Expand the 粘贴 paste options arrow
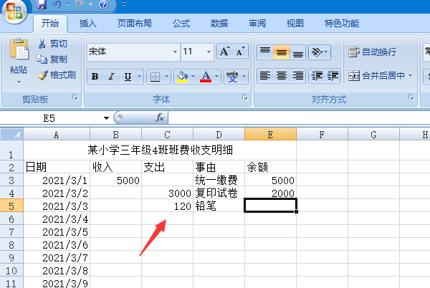Viewport: 430px width, 288px height. 19,82
